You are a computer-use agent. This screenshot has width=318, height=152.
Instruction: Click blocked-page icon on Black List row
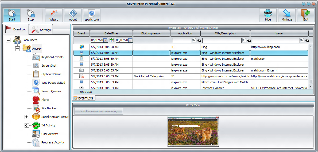click(82, 76)
